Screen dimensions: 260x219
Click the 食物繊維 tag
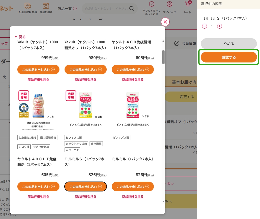pyautogui.click(x=96, y=144)
